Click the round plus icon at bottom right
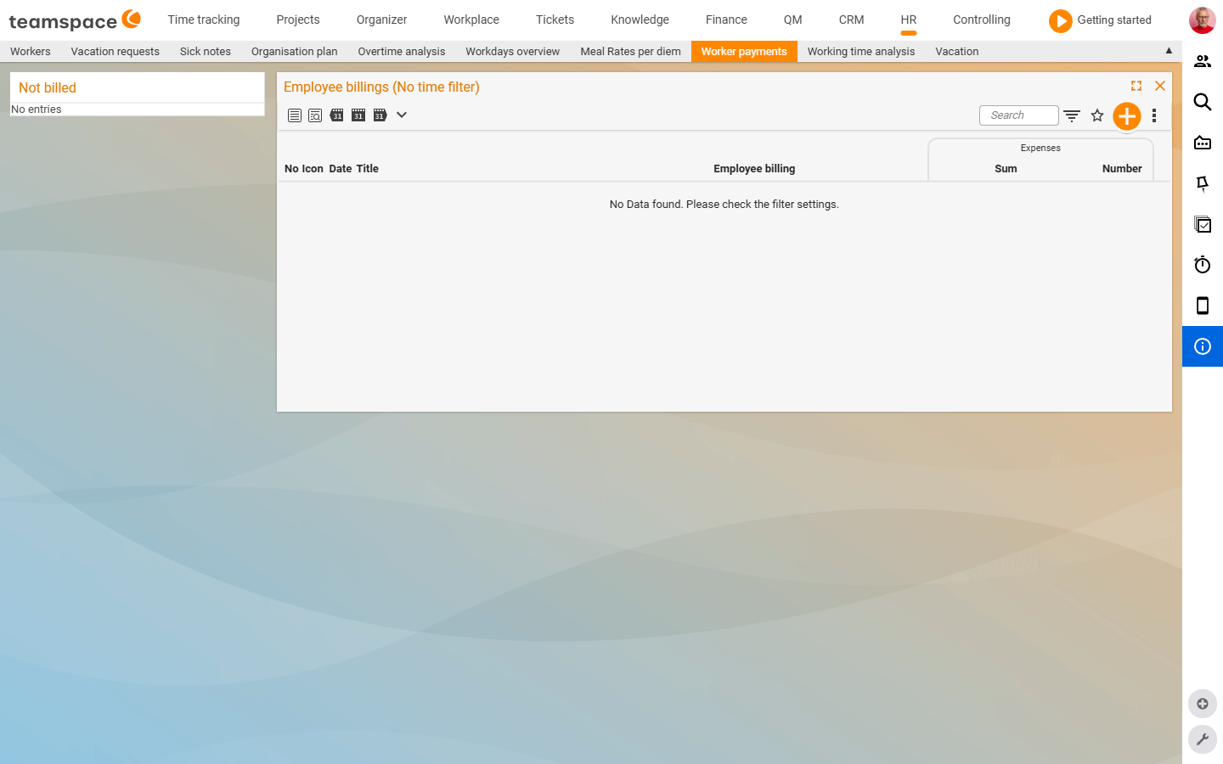Viewport: 1223px width, 764px height. click(x=1203, y=704)
